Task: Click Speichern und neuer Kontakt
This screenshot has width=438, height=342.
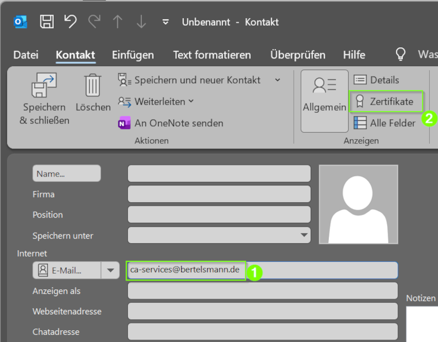Action: (189, 80)
